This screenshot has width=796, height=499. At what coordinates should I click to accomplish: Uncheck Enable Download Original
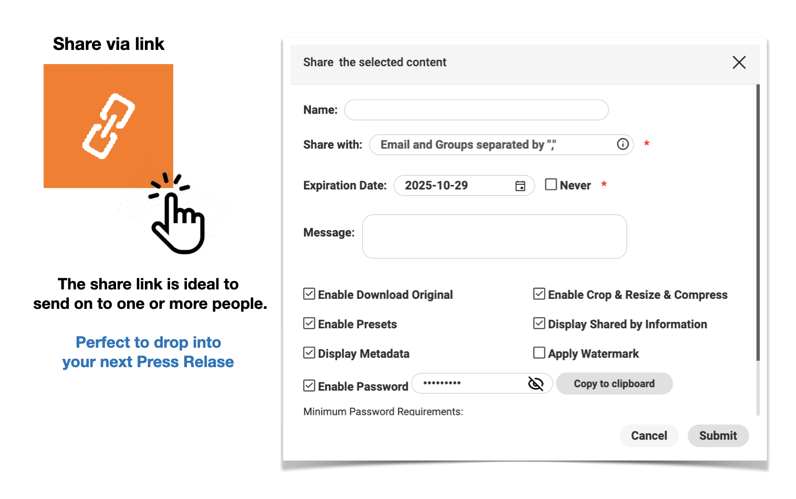[x=309, y=294]
